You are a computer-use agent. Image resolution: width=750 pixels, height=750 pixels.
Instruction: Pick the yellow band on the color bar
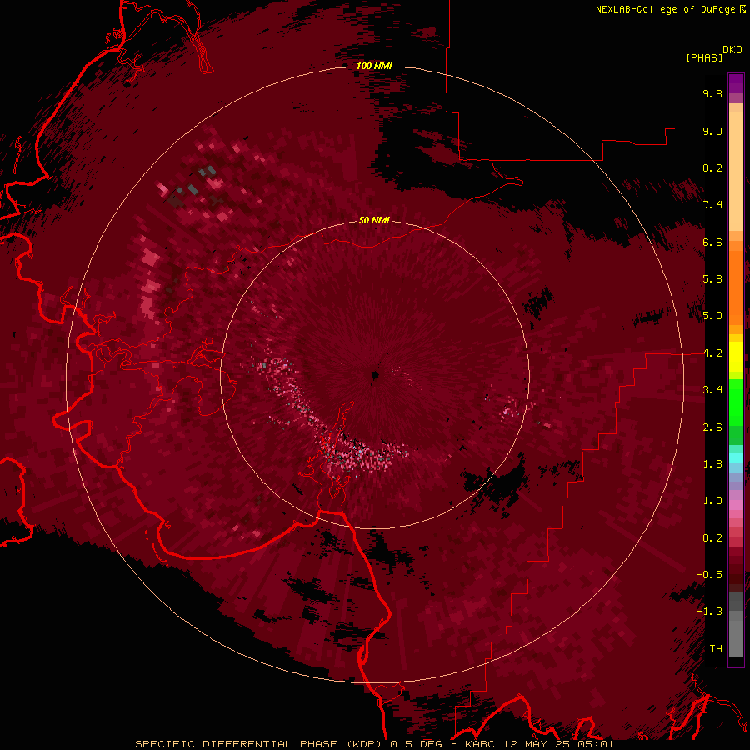coord(736,357)
